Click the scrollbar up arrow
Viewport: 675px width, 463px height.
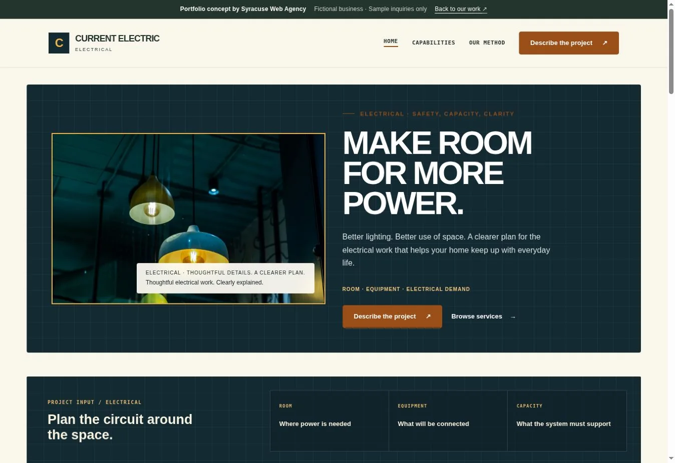pos(671,4)
